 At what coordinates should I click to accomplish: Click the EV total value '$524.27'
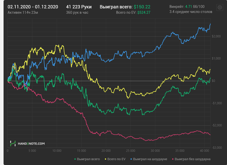pyautogui.click(x=144, y=13)
